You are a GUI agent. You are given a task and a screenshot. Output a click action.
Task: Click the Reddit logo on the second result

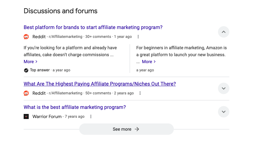point(26,93)
